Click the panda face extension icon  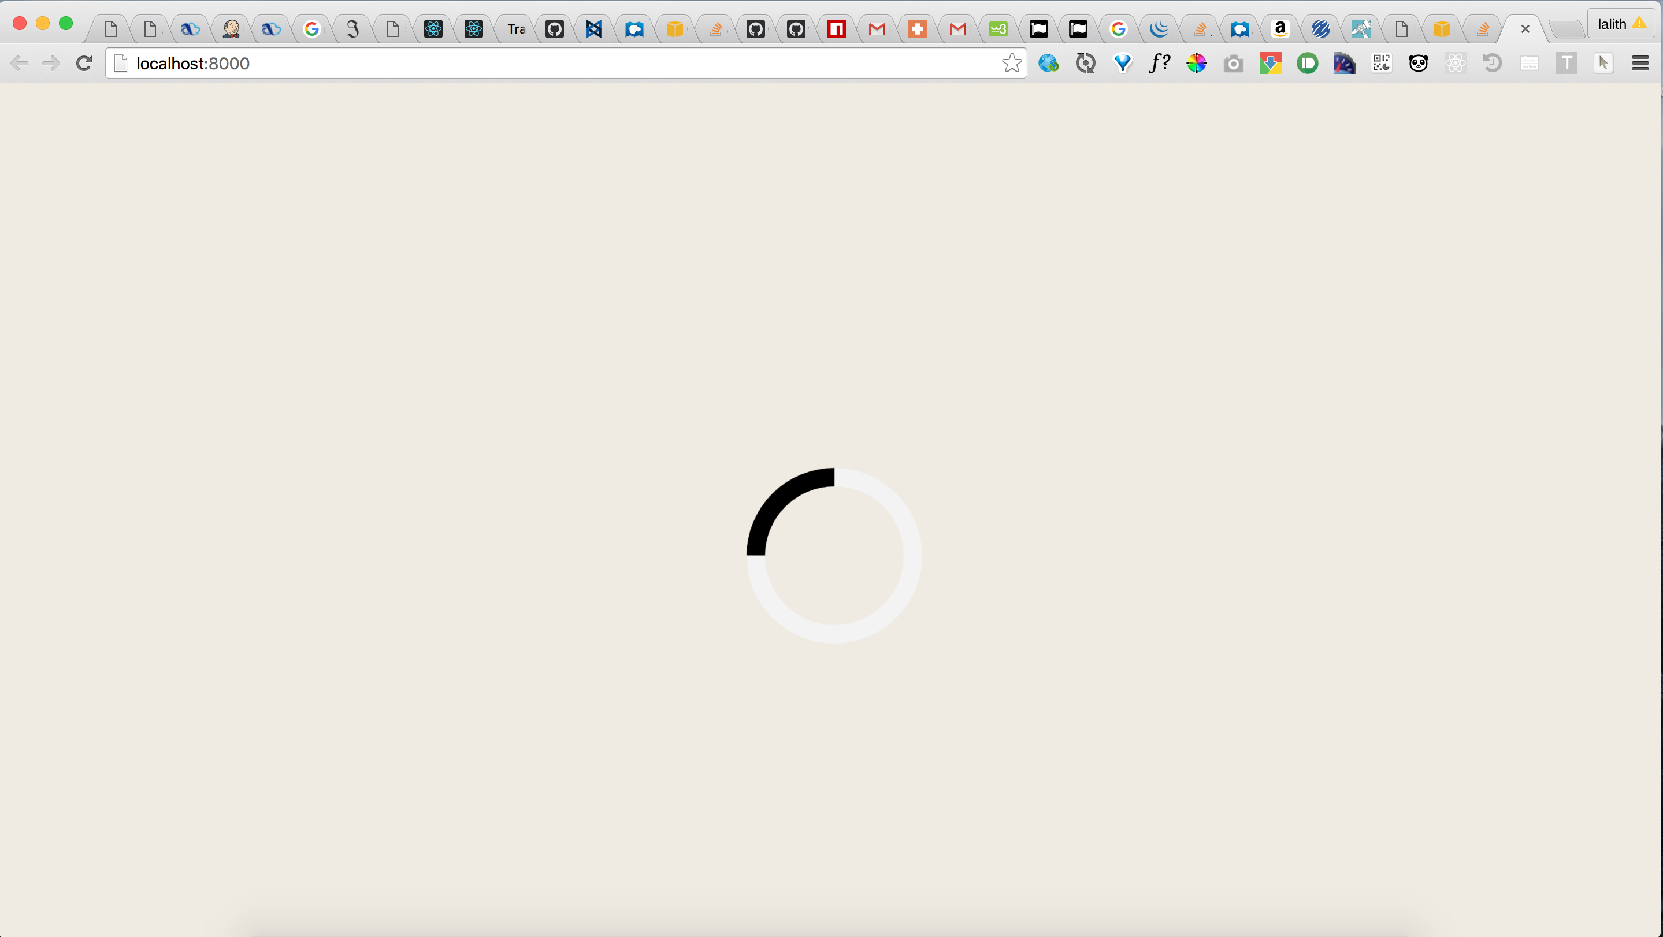(x=1419, y=63)
